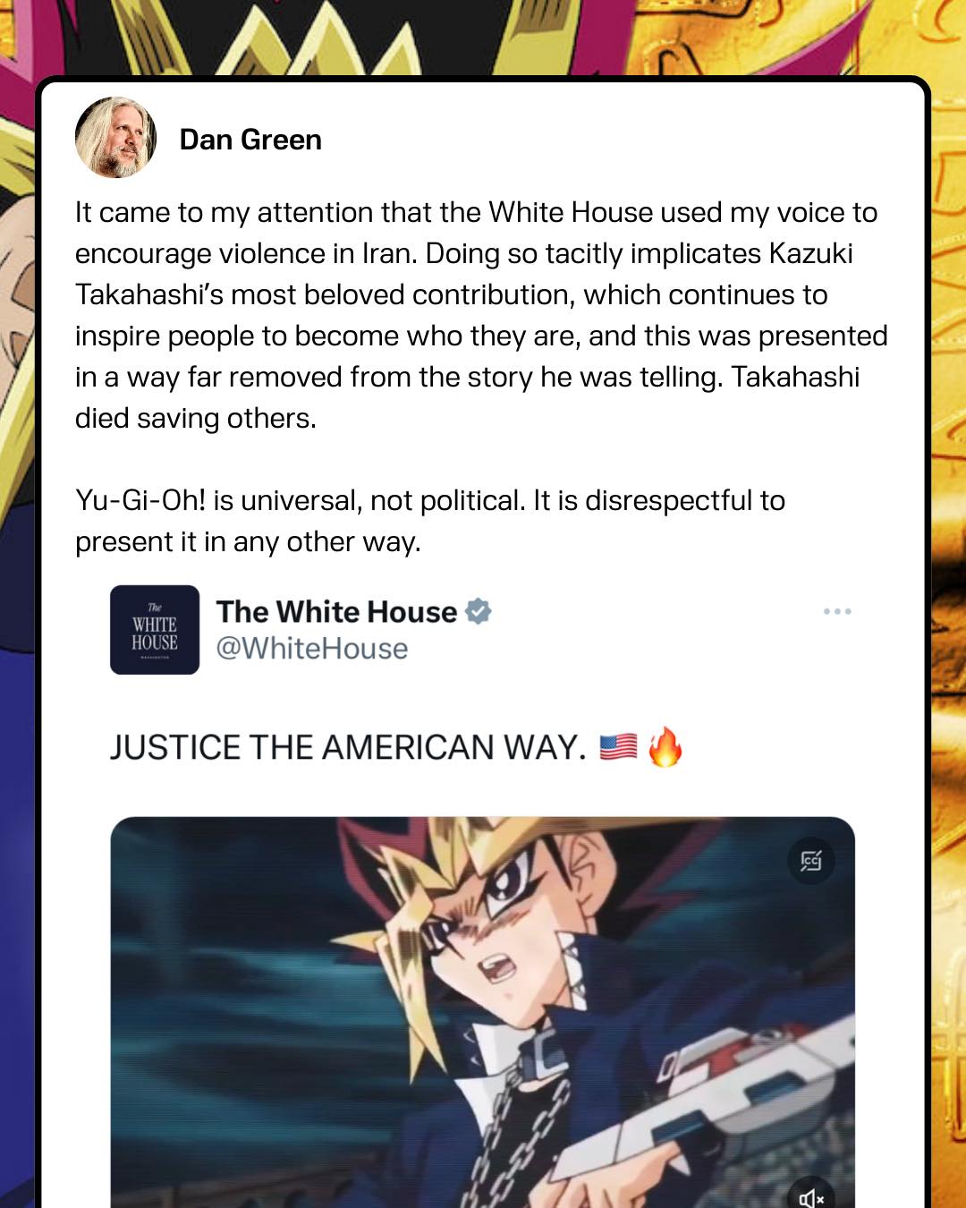Click the @WhiteHouse handle

[x=312, y=648]
